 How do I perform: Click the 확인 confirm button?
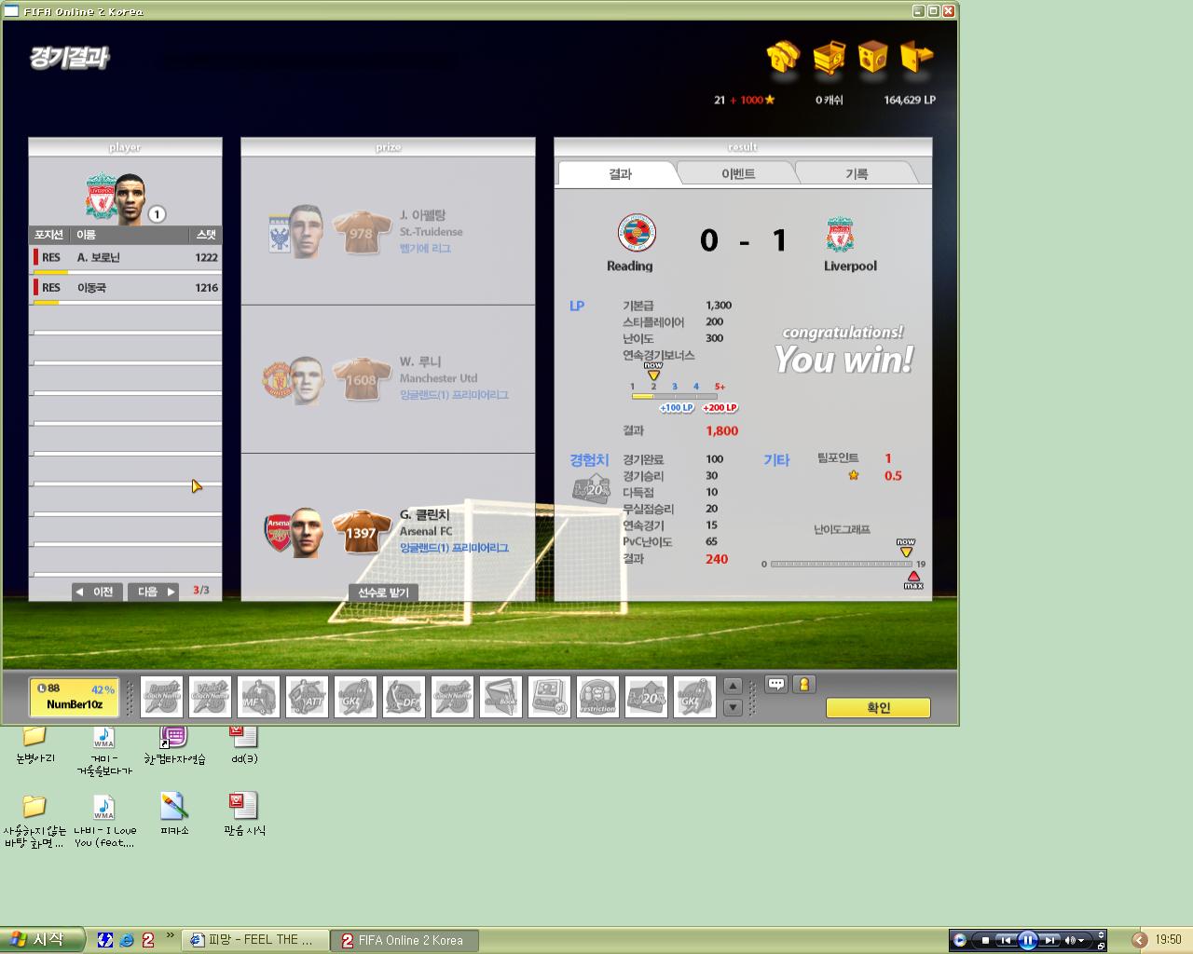[x=878, y=708]
